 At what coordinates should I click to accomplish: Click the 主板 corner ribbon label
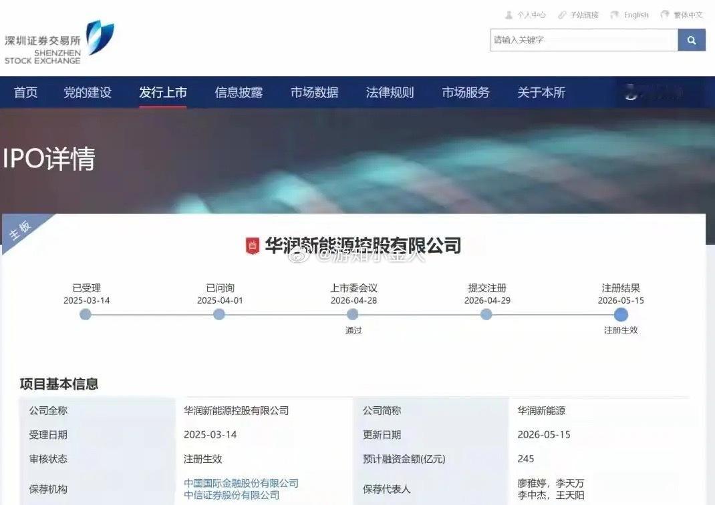20,230
